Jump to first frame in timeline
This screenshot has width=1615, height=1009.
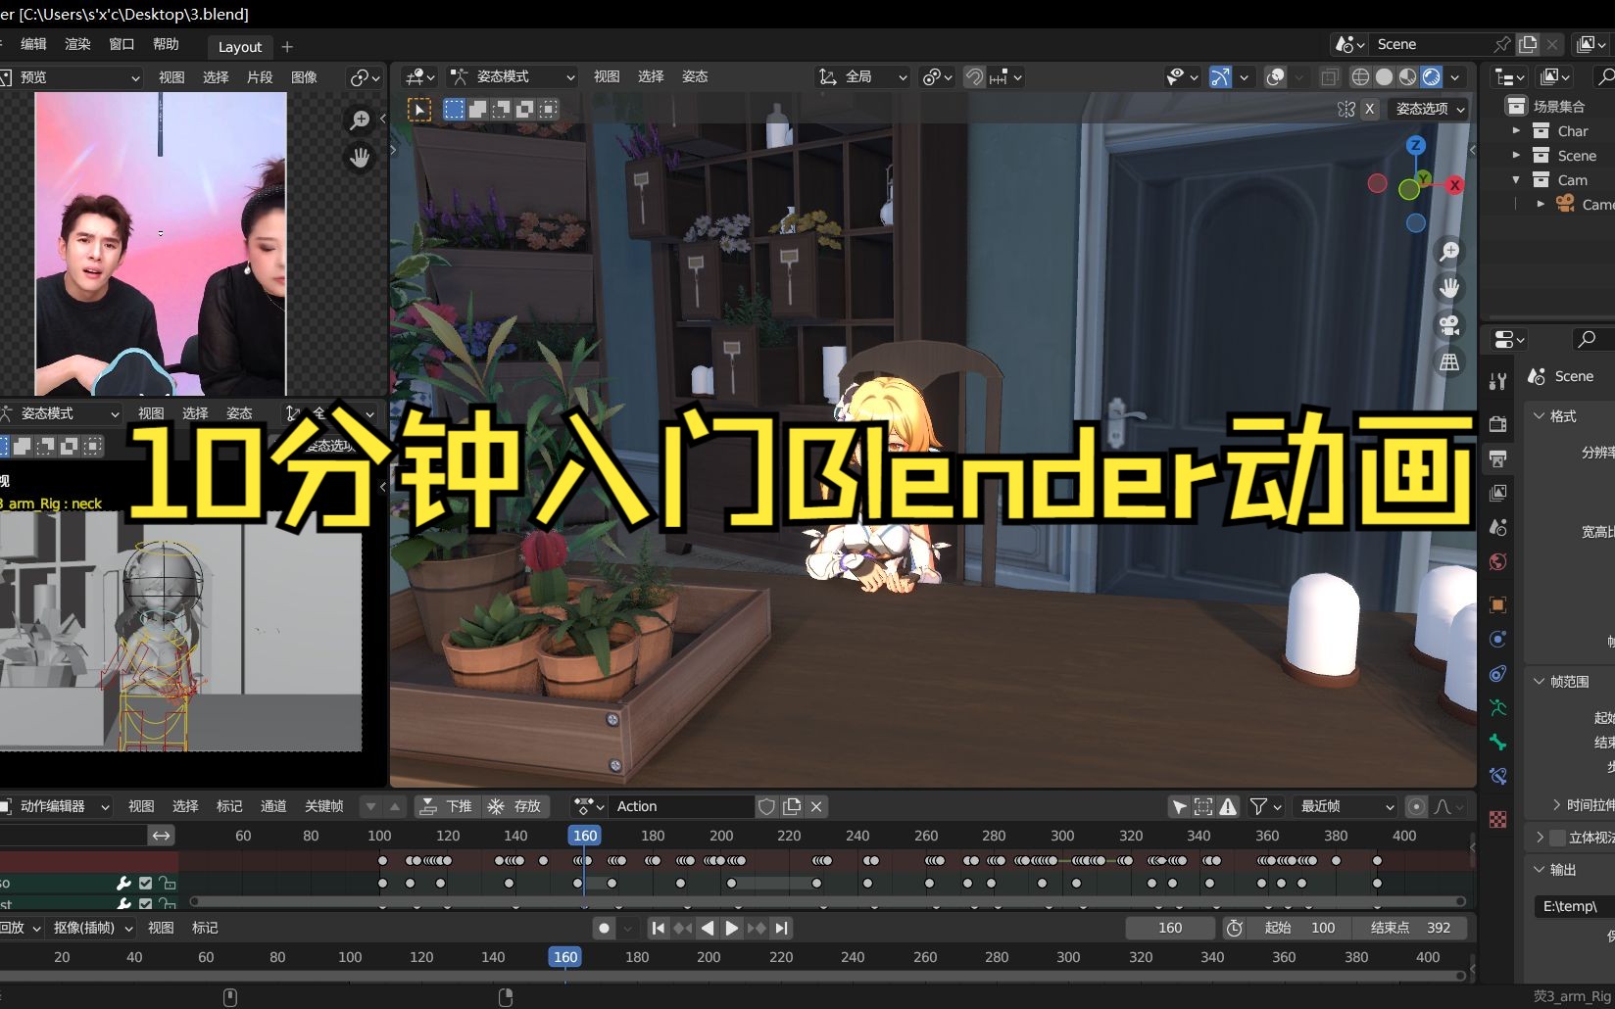[659, 928]
